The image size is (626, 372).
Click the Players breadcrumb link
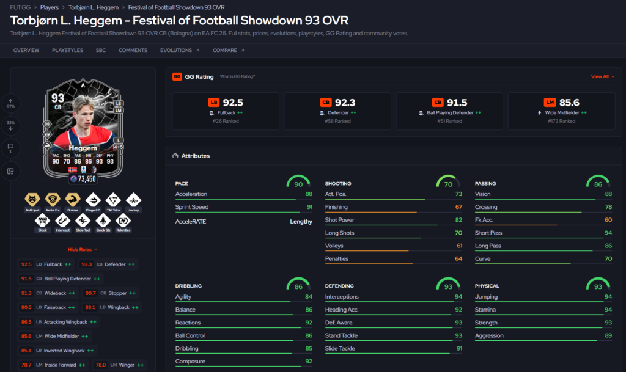49,7
